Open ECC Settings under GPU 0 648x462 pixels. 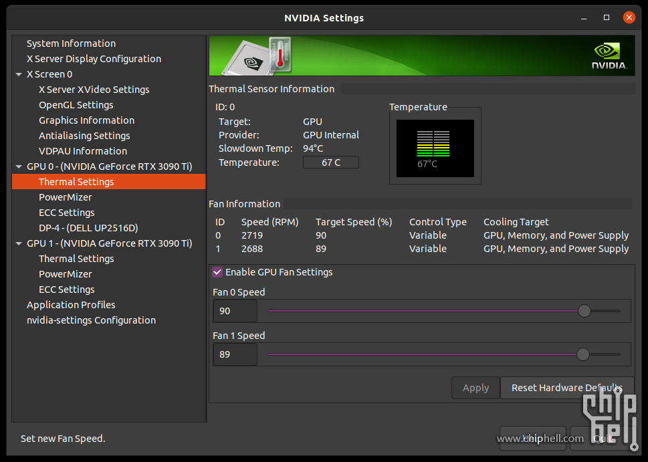tap(66, 213)
